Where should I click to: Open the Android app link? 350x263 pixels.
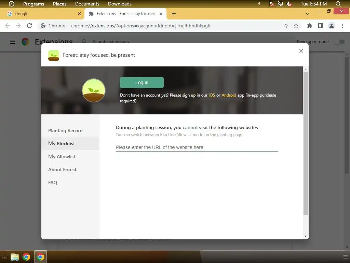coord(229,95)
